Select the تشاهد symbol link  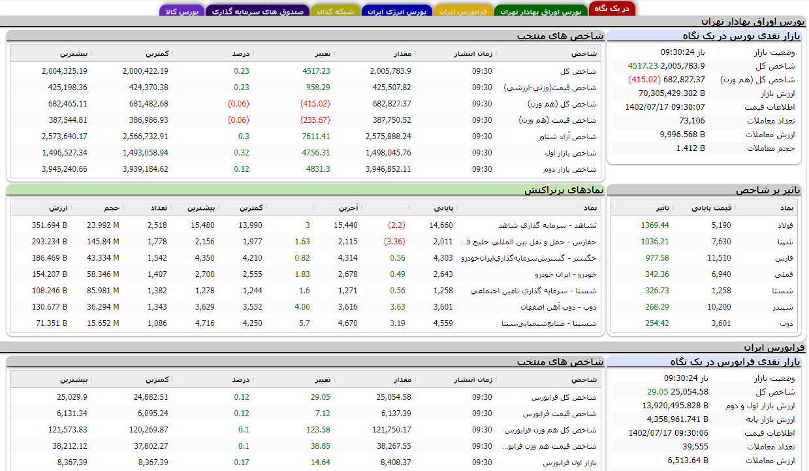pos(546,225)
